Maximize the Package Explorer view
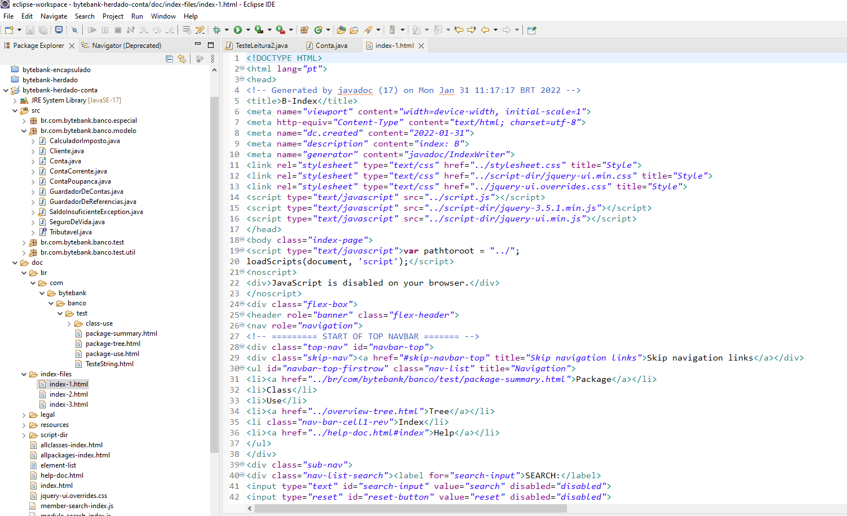Screen dimensions: 847x516 pyautogui.click(x=211, y=45)
